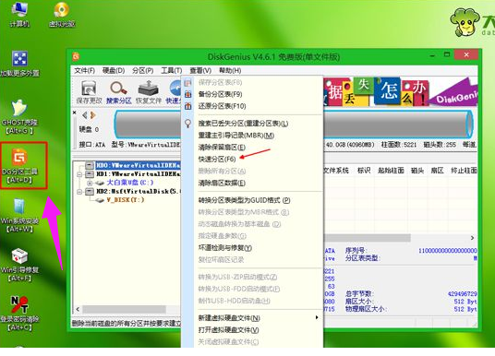Click the 恢复文件 toolbar icon
Image resolution: width=495 pixels, height=356 pixels.
(149, 92)
